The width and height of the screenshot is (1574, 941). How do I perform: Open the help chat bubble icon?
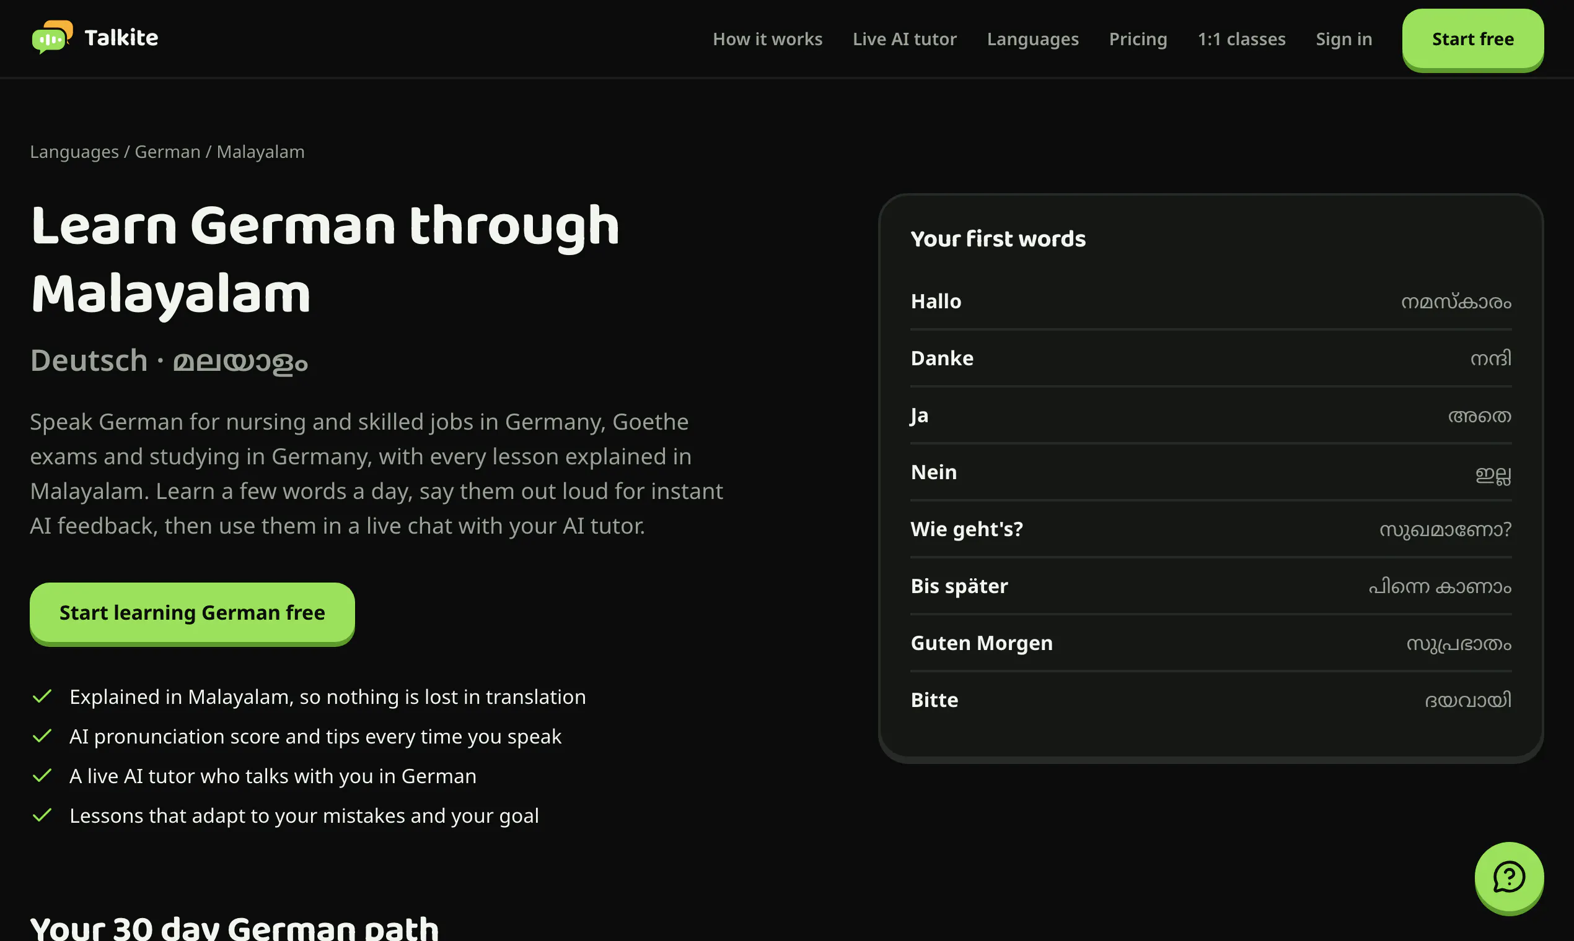[1509, 877]
